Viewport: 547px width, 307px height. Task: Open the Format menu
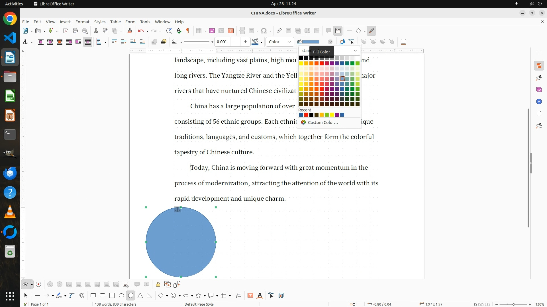point(82,22)
